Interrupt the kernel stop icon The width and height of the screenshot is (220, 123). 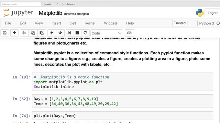pos(77,33)
